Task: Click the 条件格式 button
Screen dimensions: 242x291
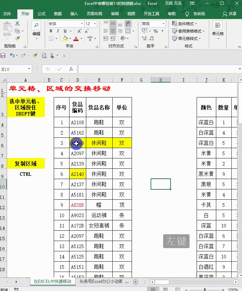Action: click(x=185, y=24)
